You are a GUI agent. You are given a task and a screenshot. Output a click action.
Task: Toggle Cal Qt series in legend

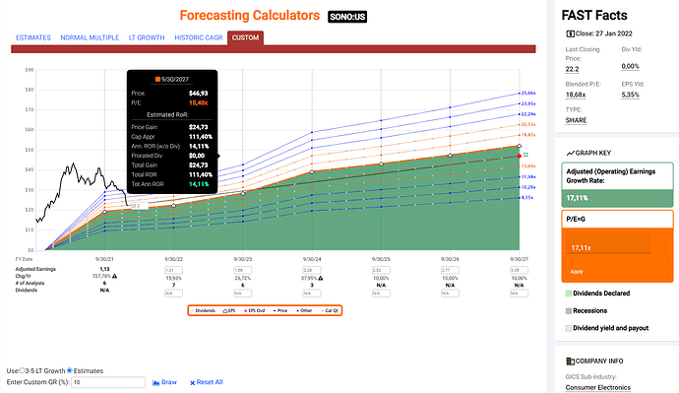click(330, 310)
